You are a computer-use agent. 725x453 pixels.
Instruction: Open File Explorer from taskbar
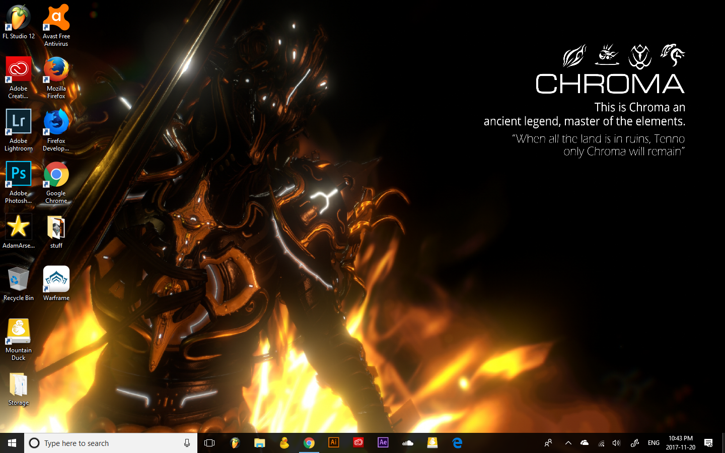[259, 443]
